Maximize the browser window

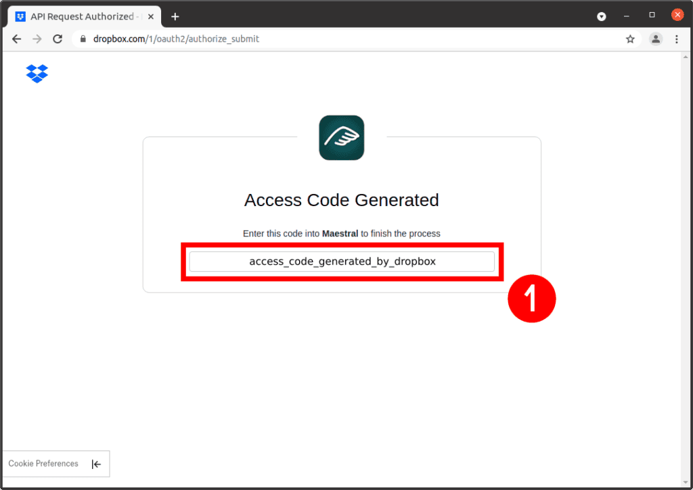652,15
